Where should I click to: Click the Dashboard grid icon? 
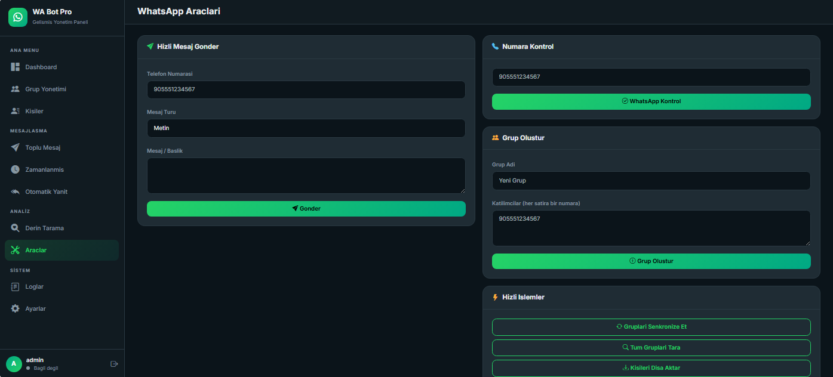[x=16, y=67]
